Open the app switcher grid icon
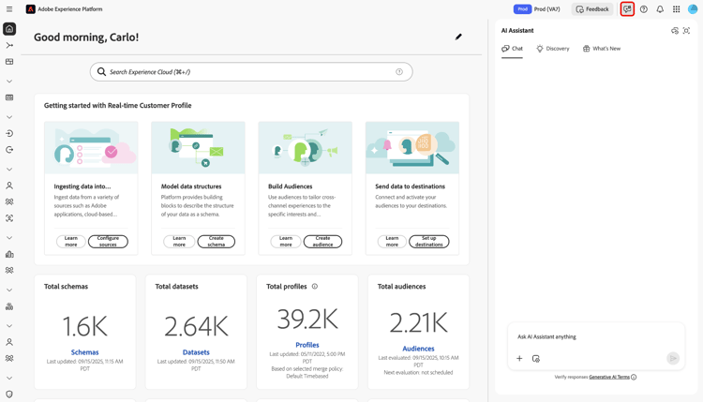This screenshot has height=402, width=703. tap(676, 9)
